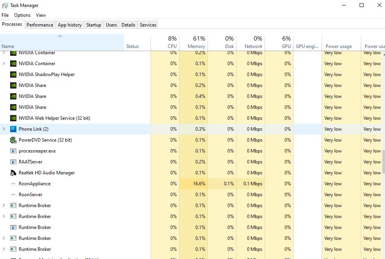Image resolution: width=385 pixels, height=259 pixels.
Task: Sort by the Disk column header
Action: (222, 43)
